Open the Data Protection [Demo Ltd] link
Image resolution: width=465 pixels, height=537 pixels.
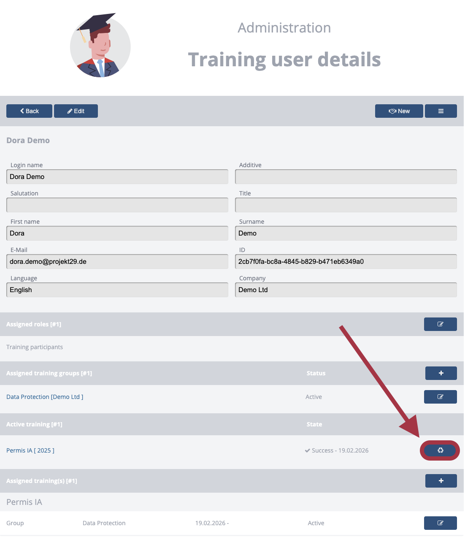[x=45, y=397]
